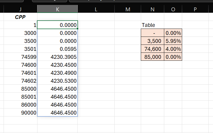
Task: Click the fill handle of selected cell K
Action: [77, 29]
